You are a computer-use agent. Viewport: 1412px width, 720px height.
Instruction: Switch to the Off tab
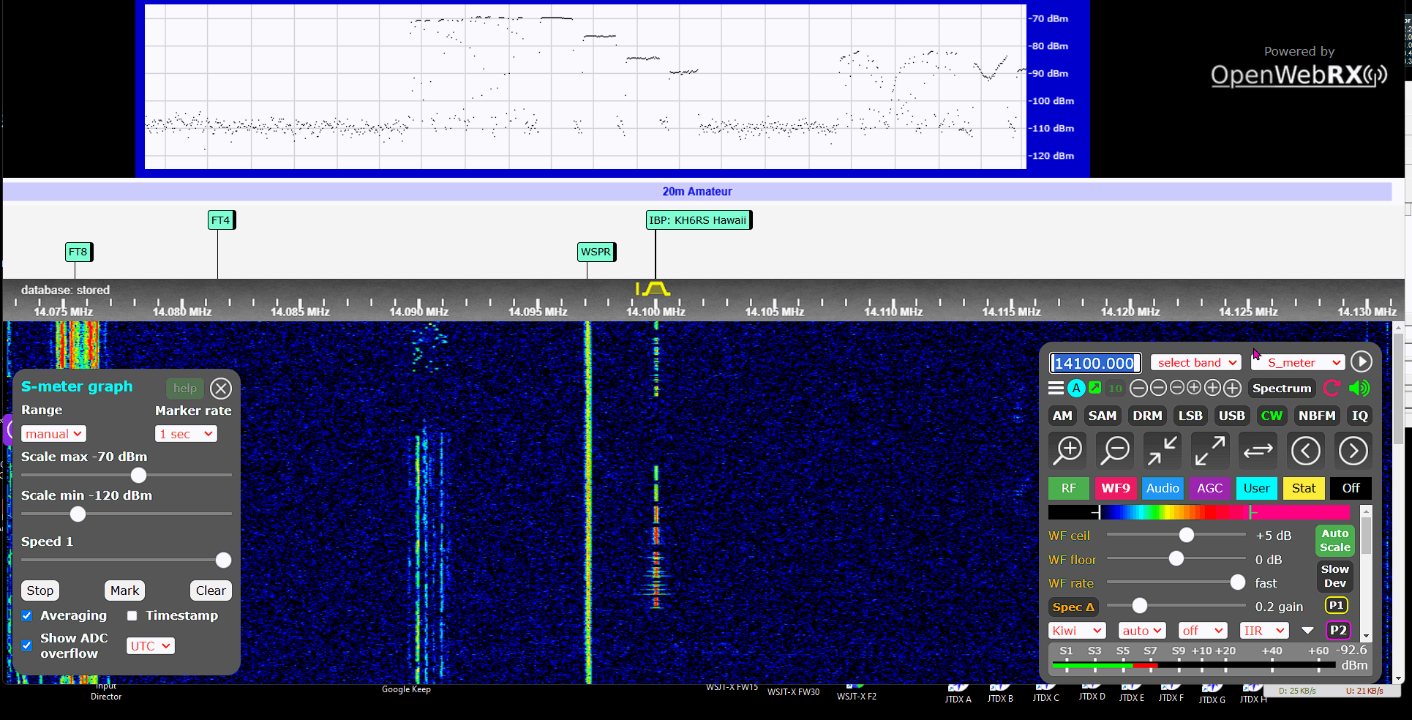point(1351,488)
